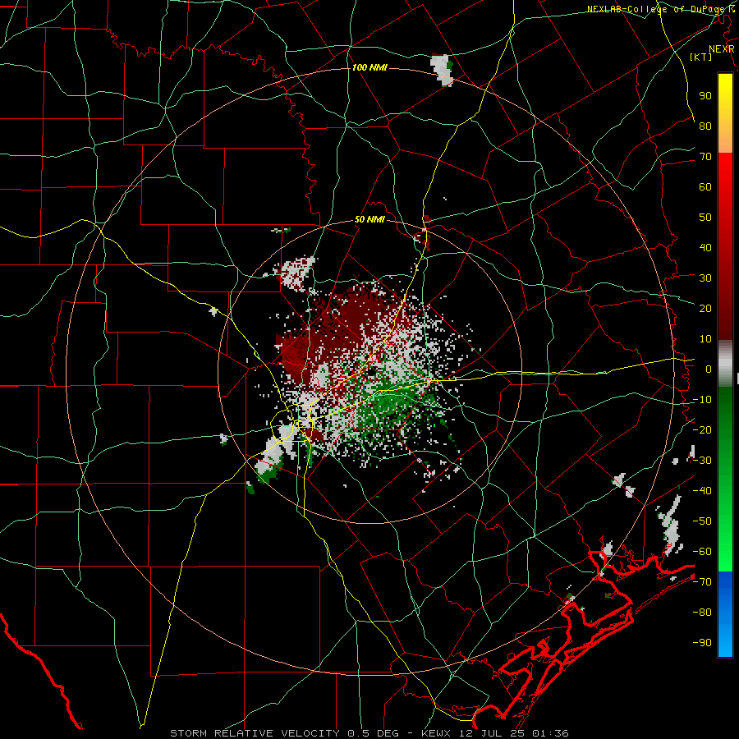Screen dimensions: 739x739
Task: Click the orange segment of the color bar
Action: point(725,136)
